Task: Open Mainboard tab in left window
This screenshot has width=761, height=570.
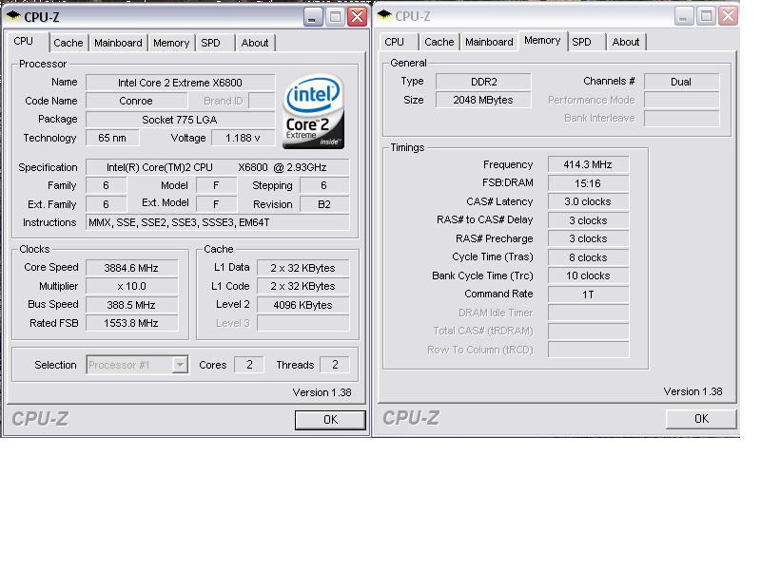Action: (x=118, y=43)
